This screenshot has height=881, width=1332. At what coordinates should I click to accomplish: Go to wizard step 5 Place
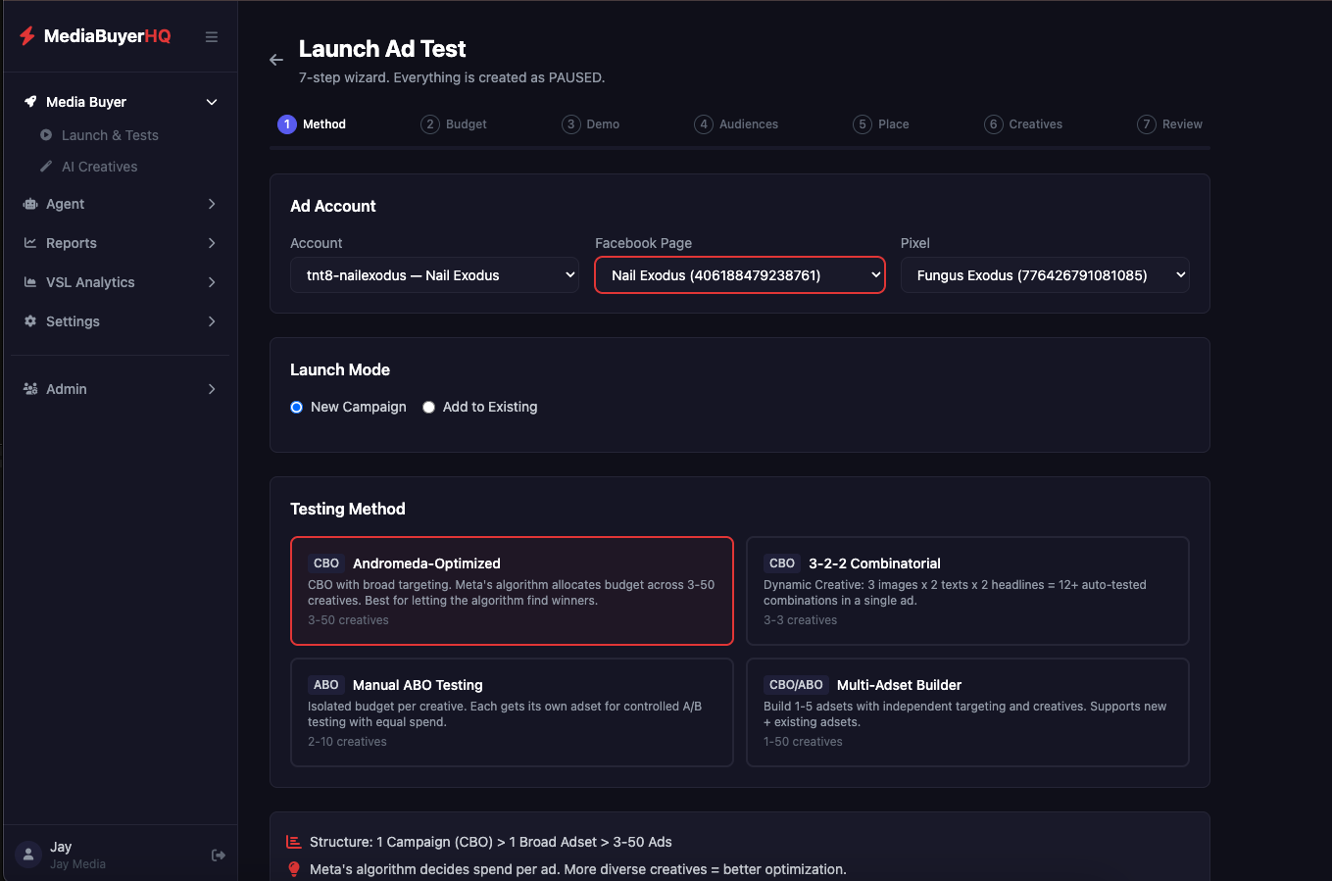pyautogui.click(x=881, y=124)
